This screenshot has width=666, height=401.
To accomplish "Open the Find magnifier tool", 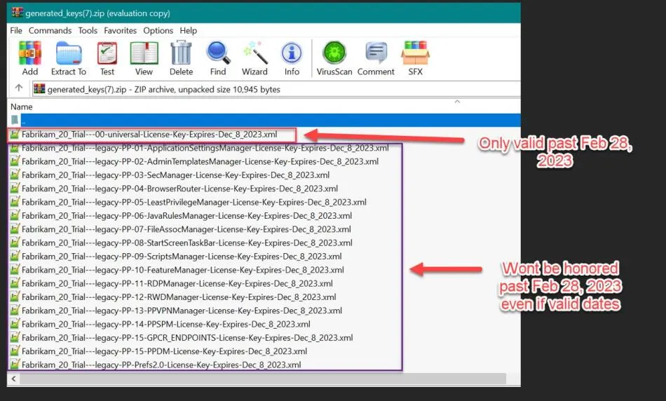I will tap(218, 57).
